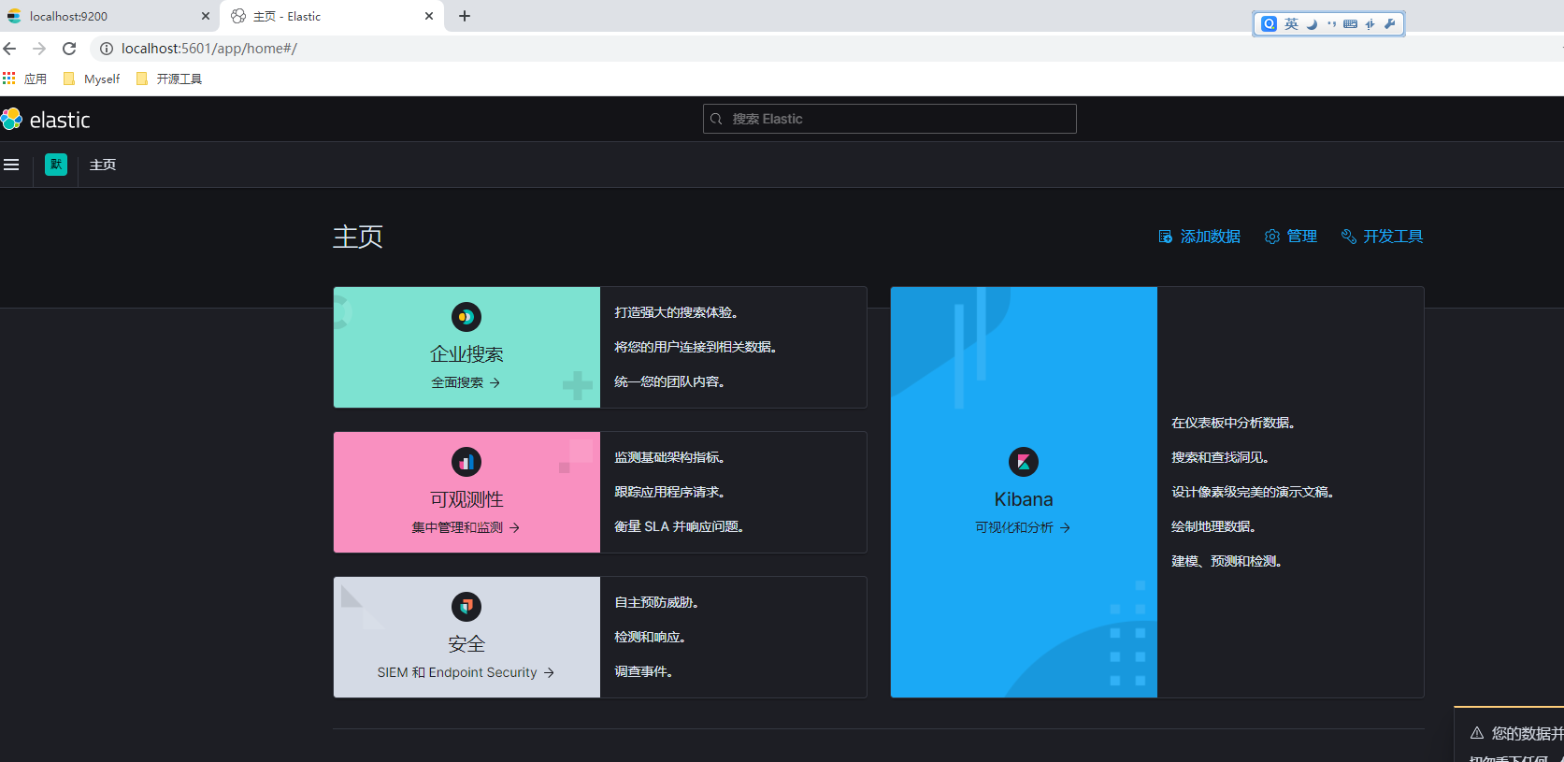Click the 安全 card title
The height and width of the screenshot is (762, 1564).
466,644
